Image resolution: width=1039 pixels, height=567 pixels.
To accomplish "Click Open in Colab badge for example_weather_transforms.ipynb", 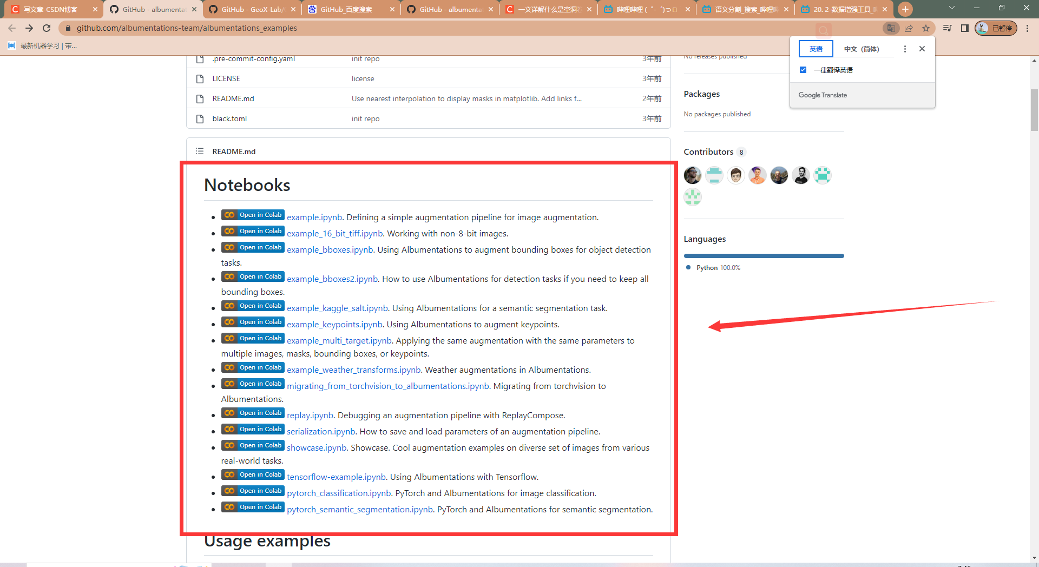I will (x=253, y=367).
